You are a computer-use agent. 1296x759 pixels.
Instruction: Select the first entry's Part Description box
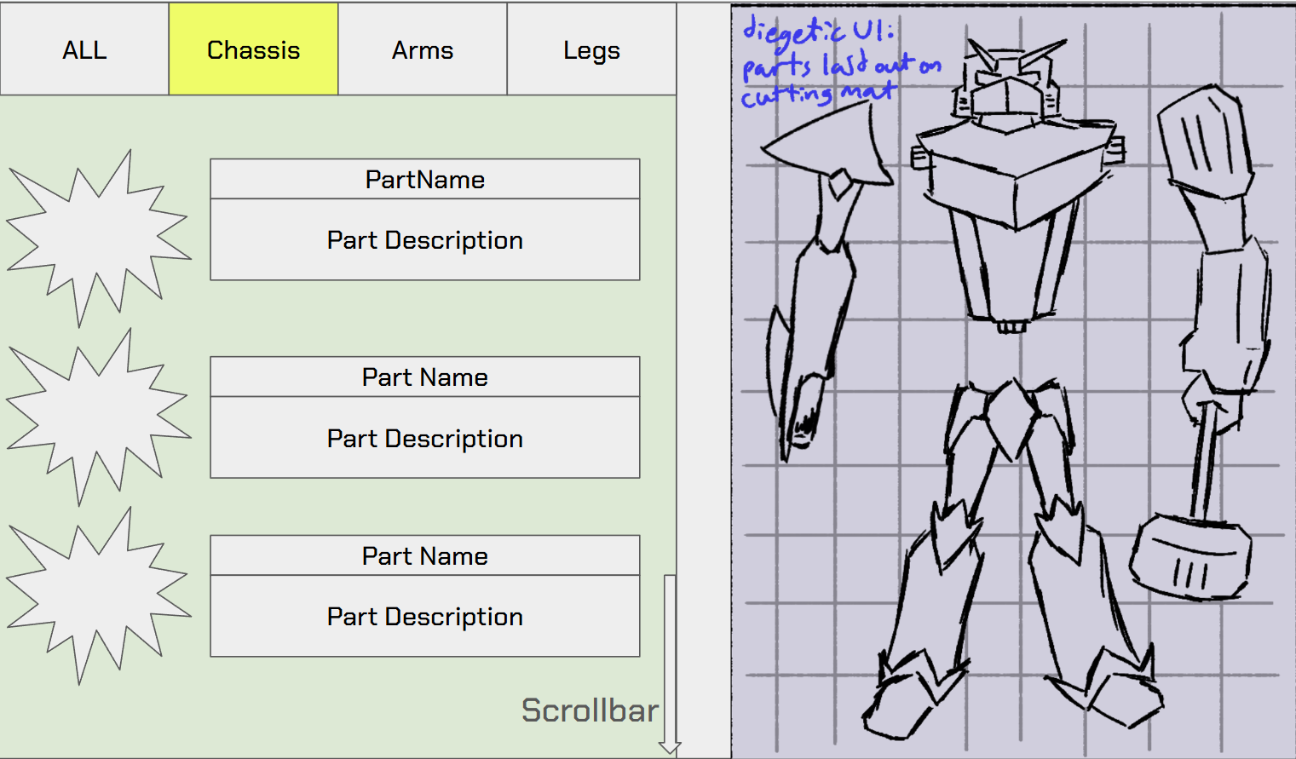point(424,240)
